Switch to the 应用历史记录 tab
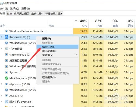The image size is (136, 107). point(22,14)
